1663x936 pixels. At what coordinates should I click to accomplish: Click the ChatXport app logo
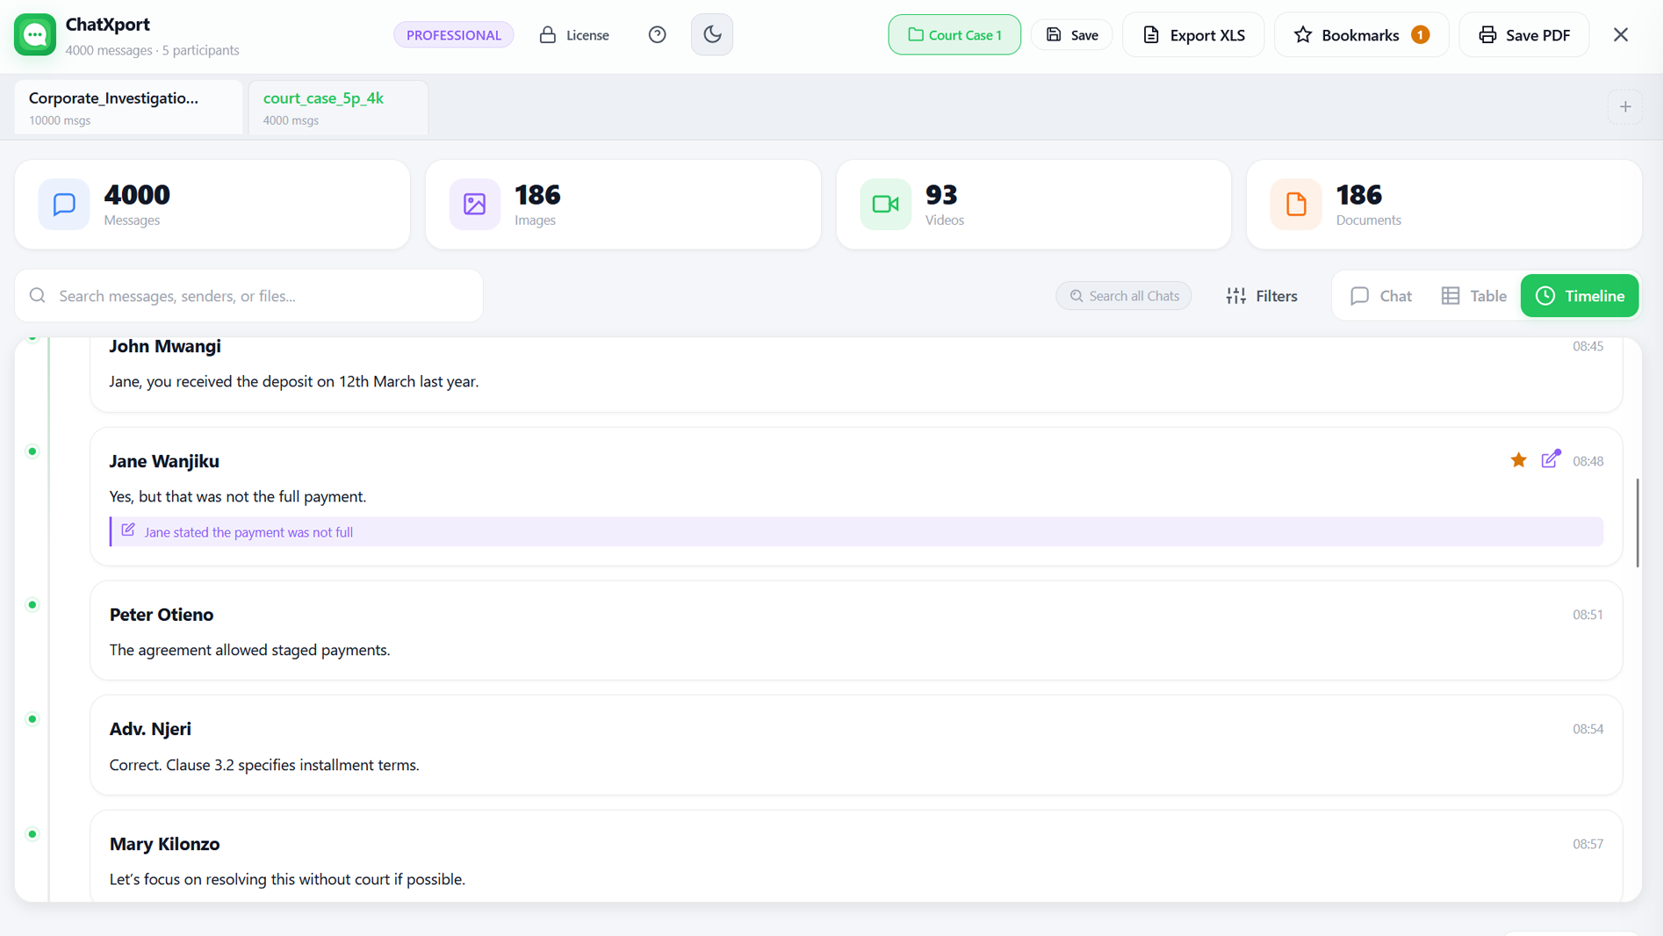[35, 35]
